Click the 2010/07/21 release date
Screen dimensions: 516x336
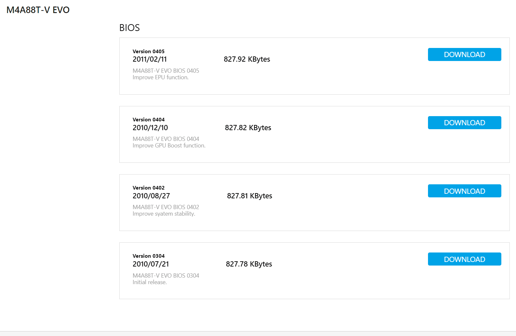tap(151, 264)
